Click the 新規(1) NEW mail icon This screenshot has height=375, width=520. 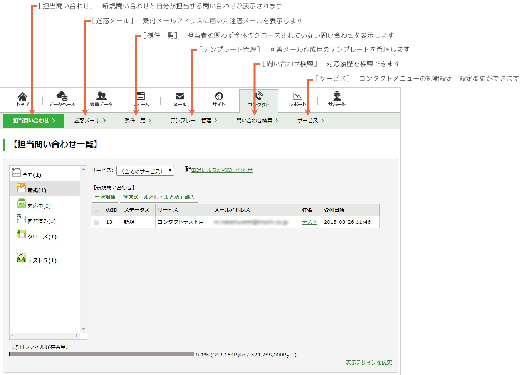[21, 187]
